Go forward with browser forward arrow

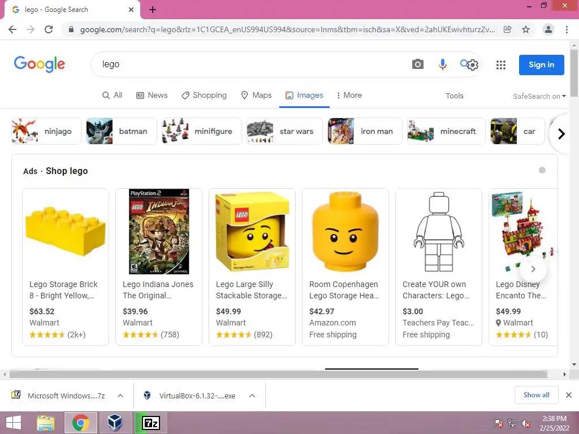[31, 29]
